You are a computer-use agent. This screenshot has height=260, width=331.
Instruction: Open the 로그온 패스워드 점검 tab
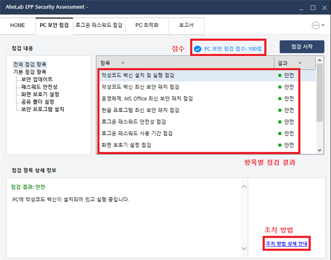(x=99, y=25)
